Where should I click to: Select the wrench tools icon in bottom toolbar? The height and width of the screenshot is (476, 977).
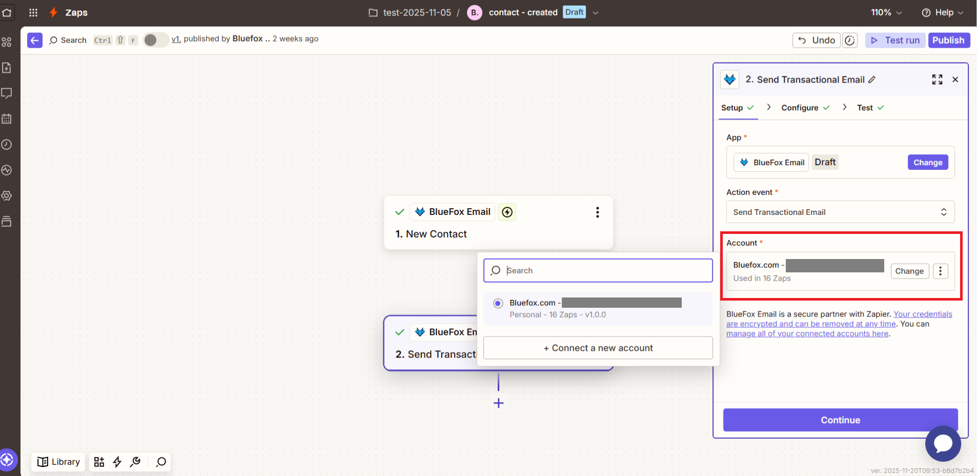tap(135, 462)
